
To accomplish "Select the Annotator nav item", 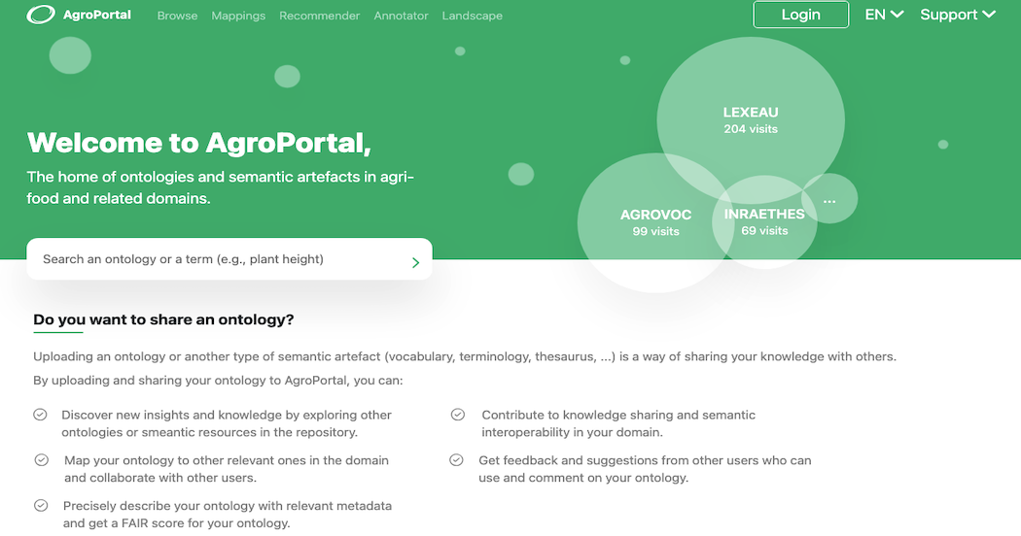I will click(401, 16).
